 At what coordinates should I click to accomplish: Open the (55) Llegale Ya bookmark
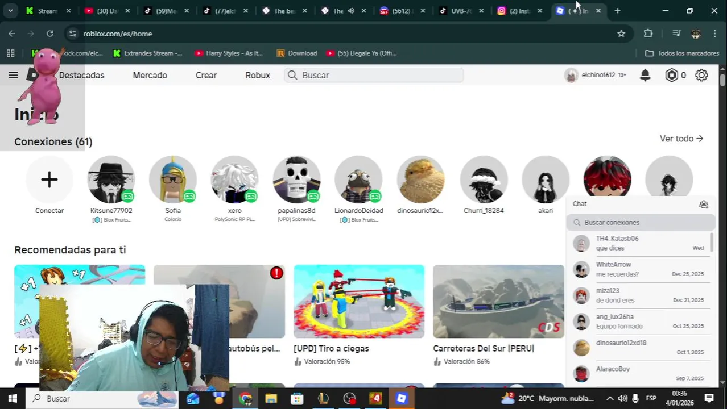click(361, 53)
